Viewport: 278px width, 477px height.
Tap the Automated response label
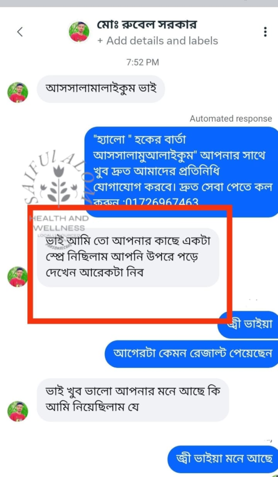[x=231, y=119]
